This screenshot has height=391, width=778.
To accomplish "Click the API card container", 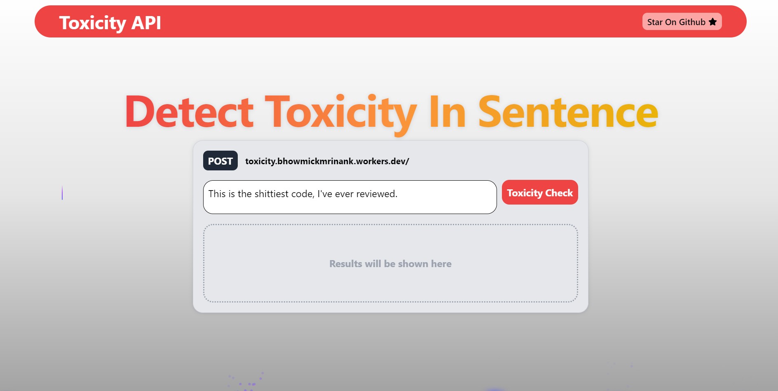I will (x=391, y=226).
